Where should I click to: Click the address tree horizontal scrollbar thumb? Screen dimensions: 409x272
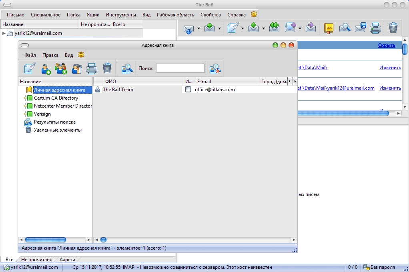click(x=45, y=240)
